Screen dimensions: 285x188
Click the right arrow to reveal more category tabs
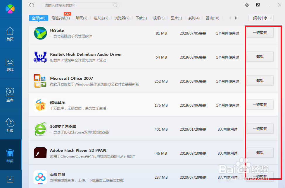236,18
